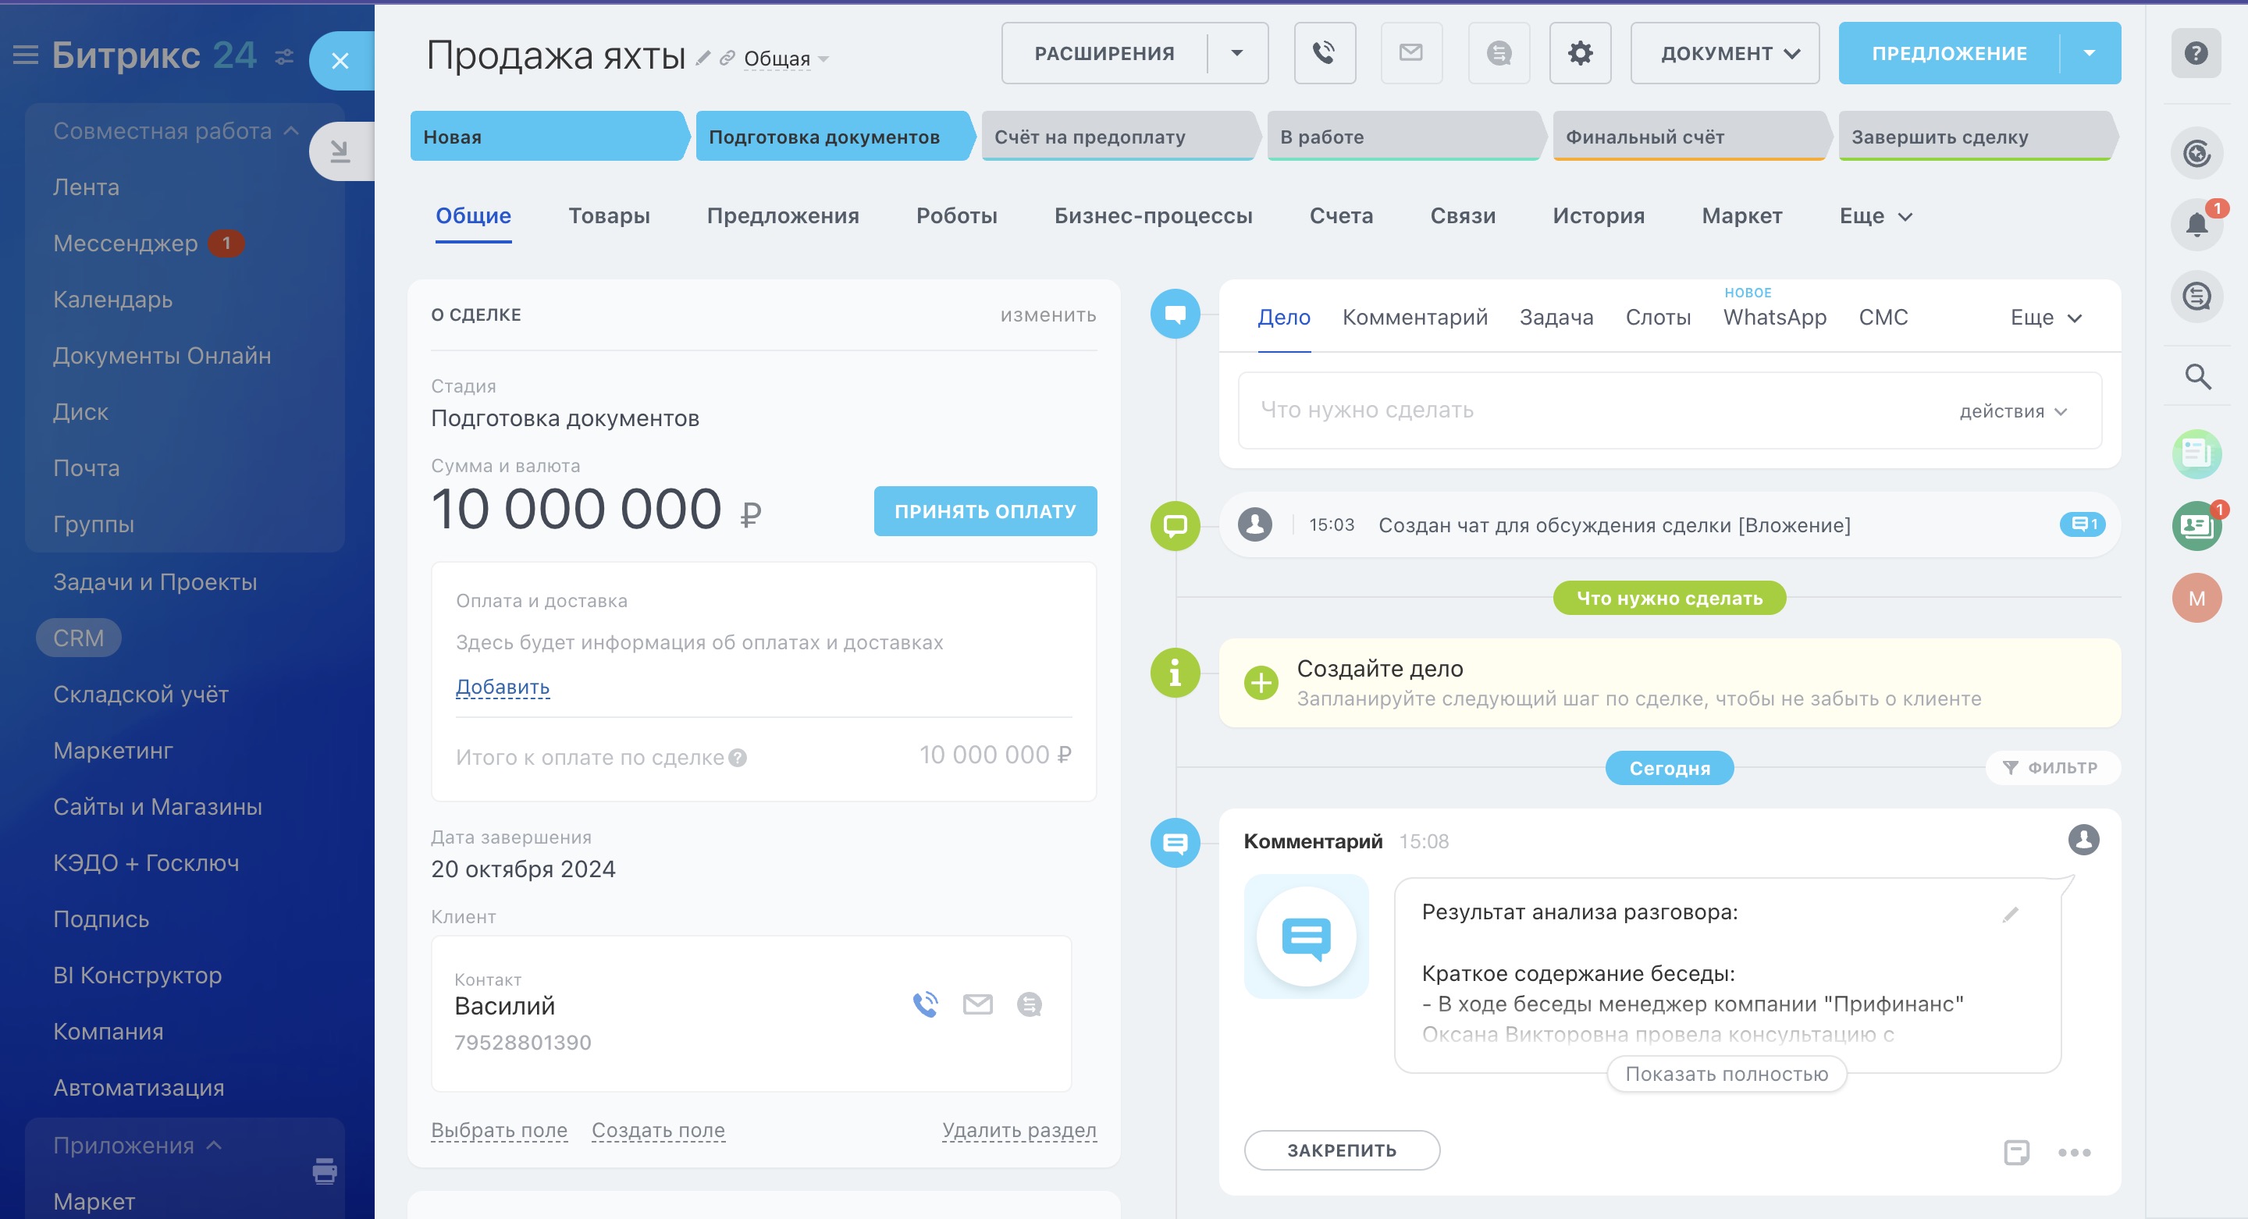Open help question mark icon
Viewport: 2248px width, 1219px height.
pos(2196,53)
